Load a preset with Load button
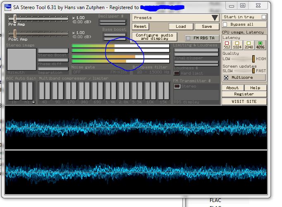Image resolution: width=282 pixels, height=207 pixels. coord(181,27)
